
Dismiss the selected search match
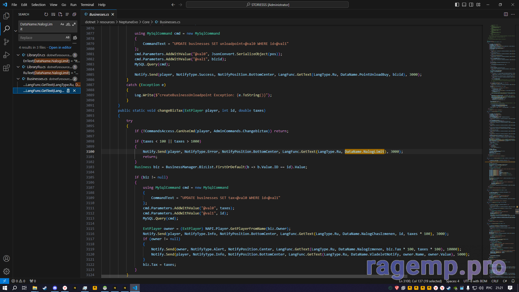tap(74, 91)
